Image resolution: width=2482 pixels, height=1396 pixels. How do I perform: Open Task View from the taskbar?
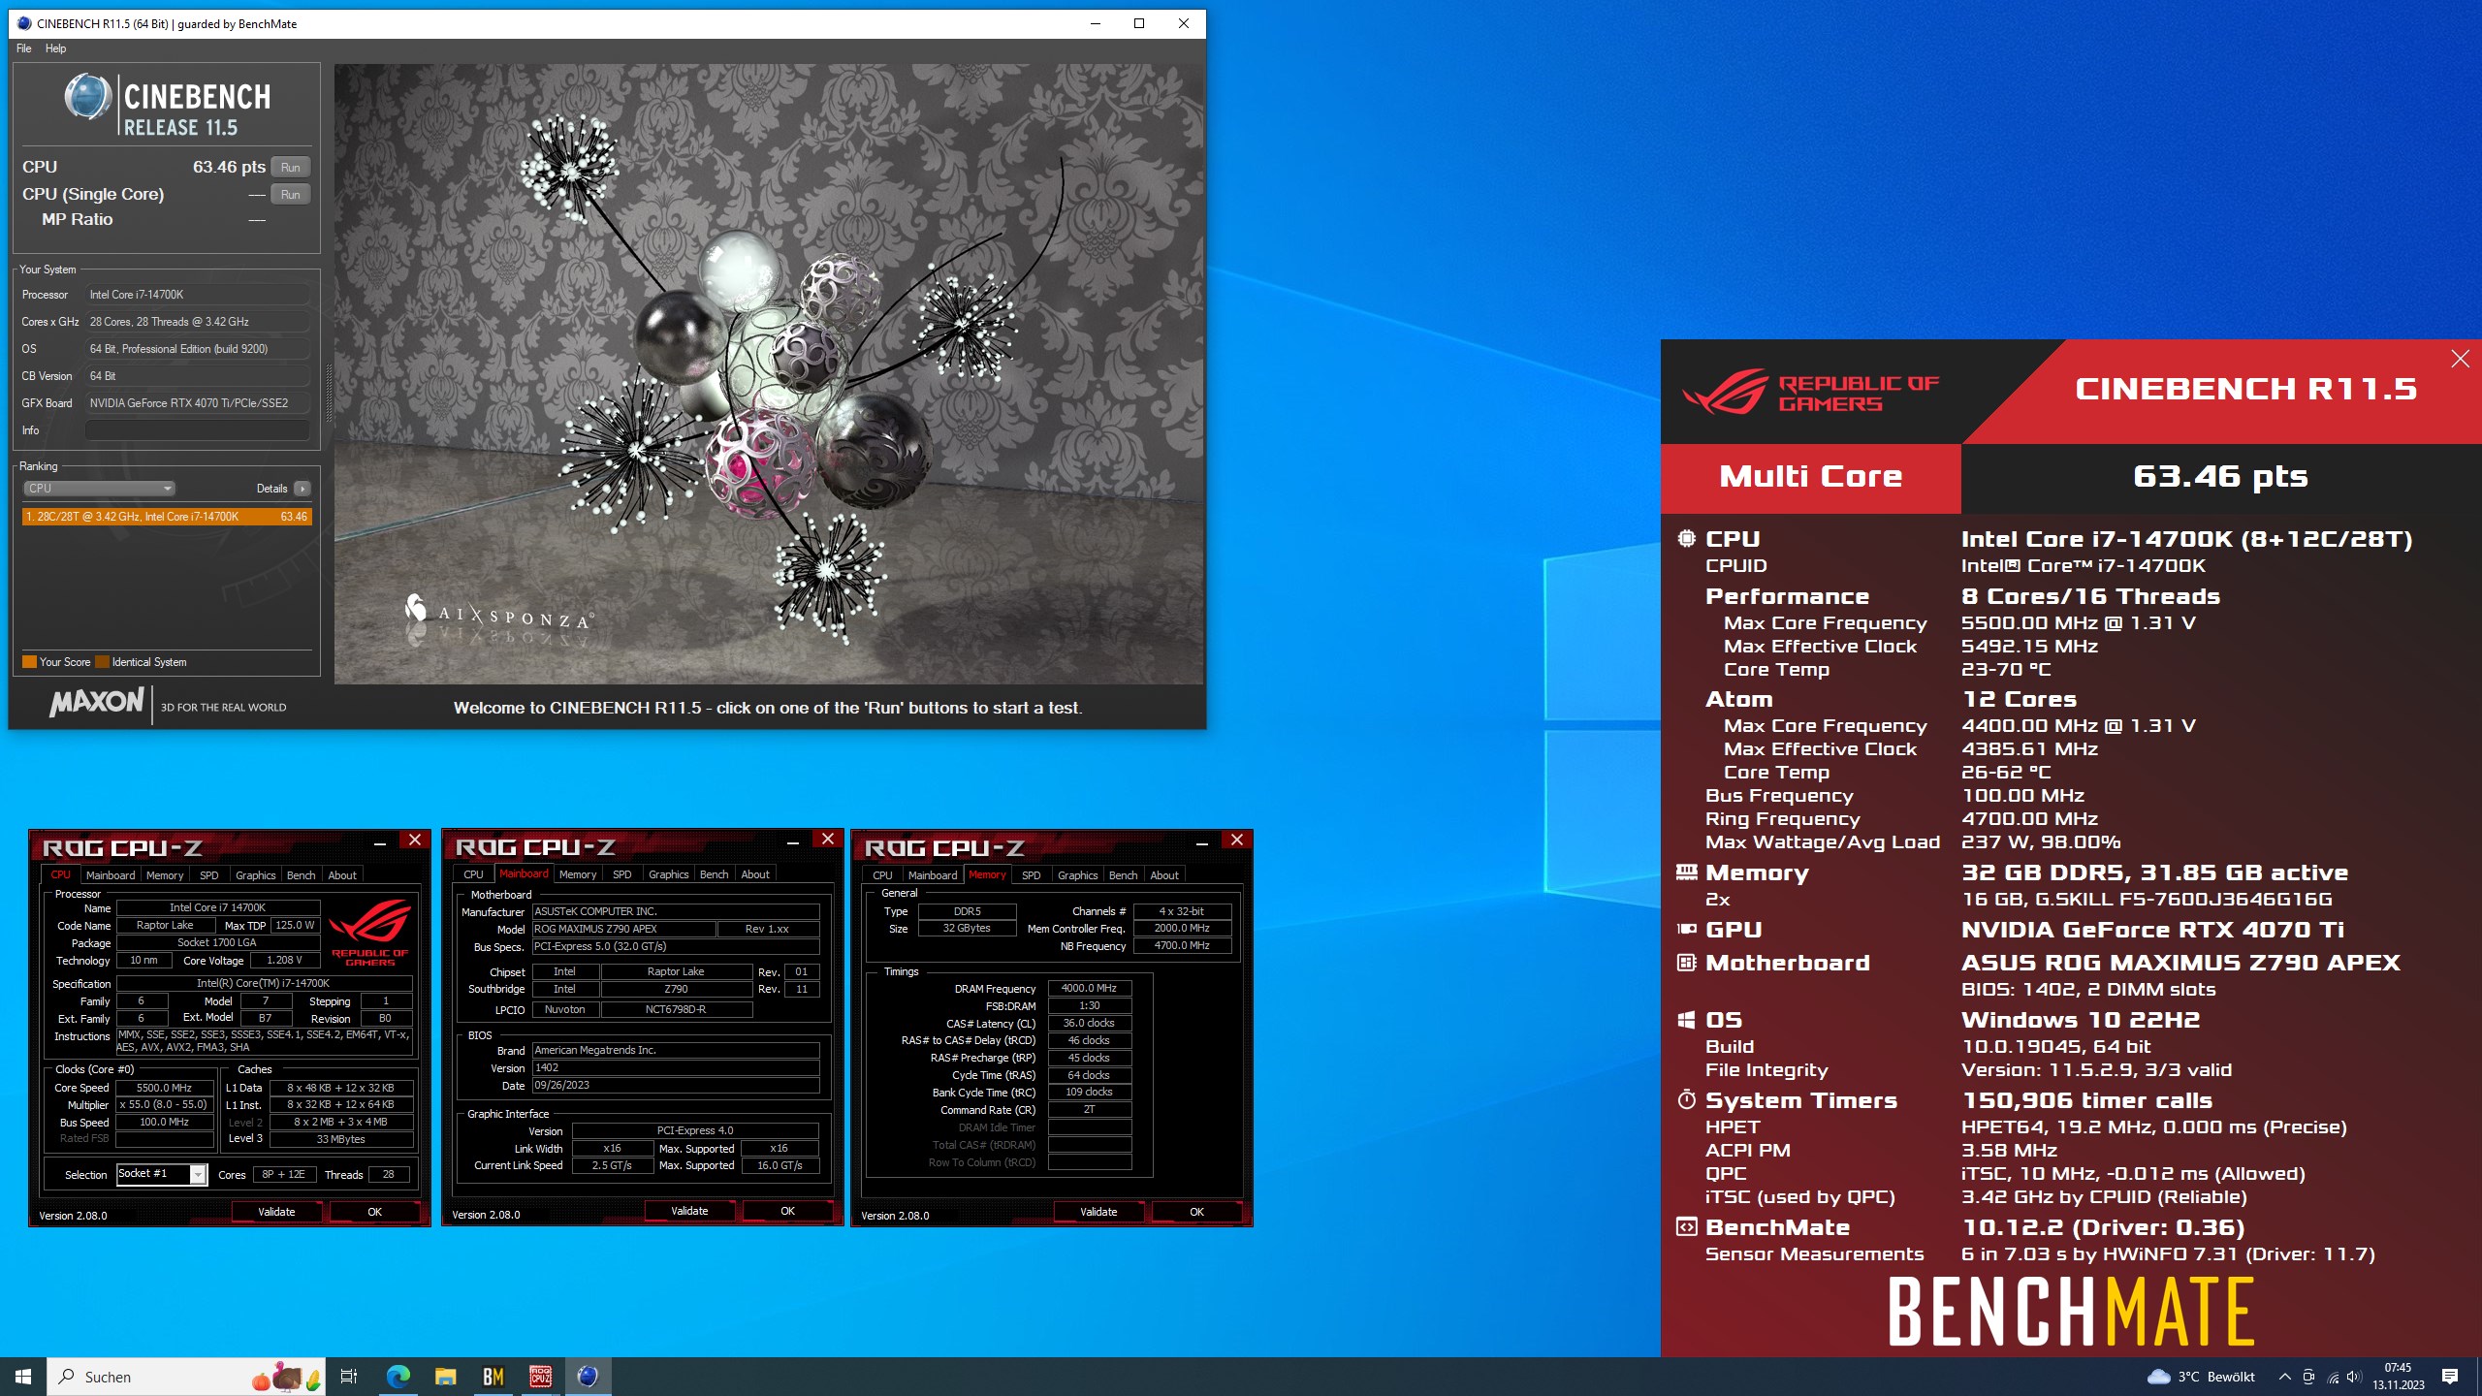point(349,1377)
